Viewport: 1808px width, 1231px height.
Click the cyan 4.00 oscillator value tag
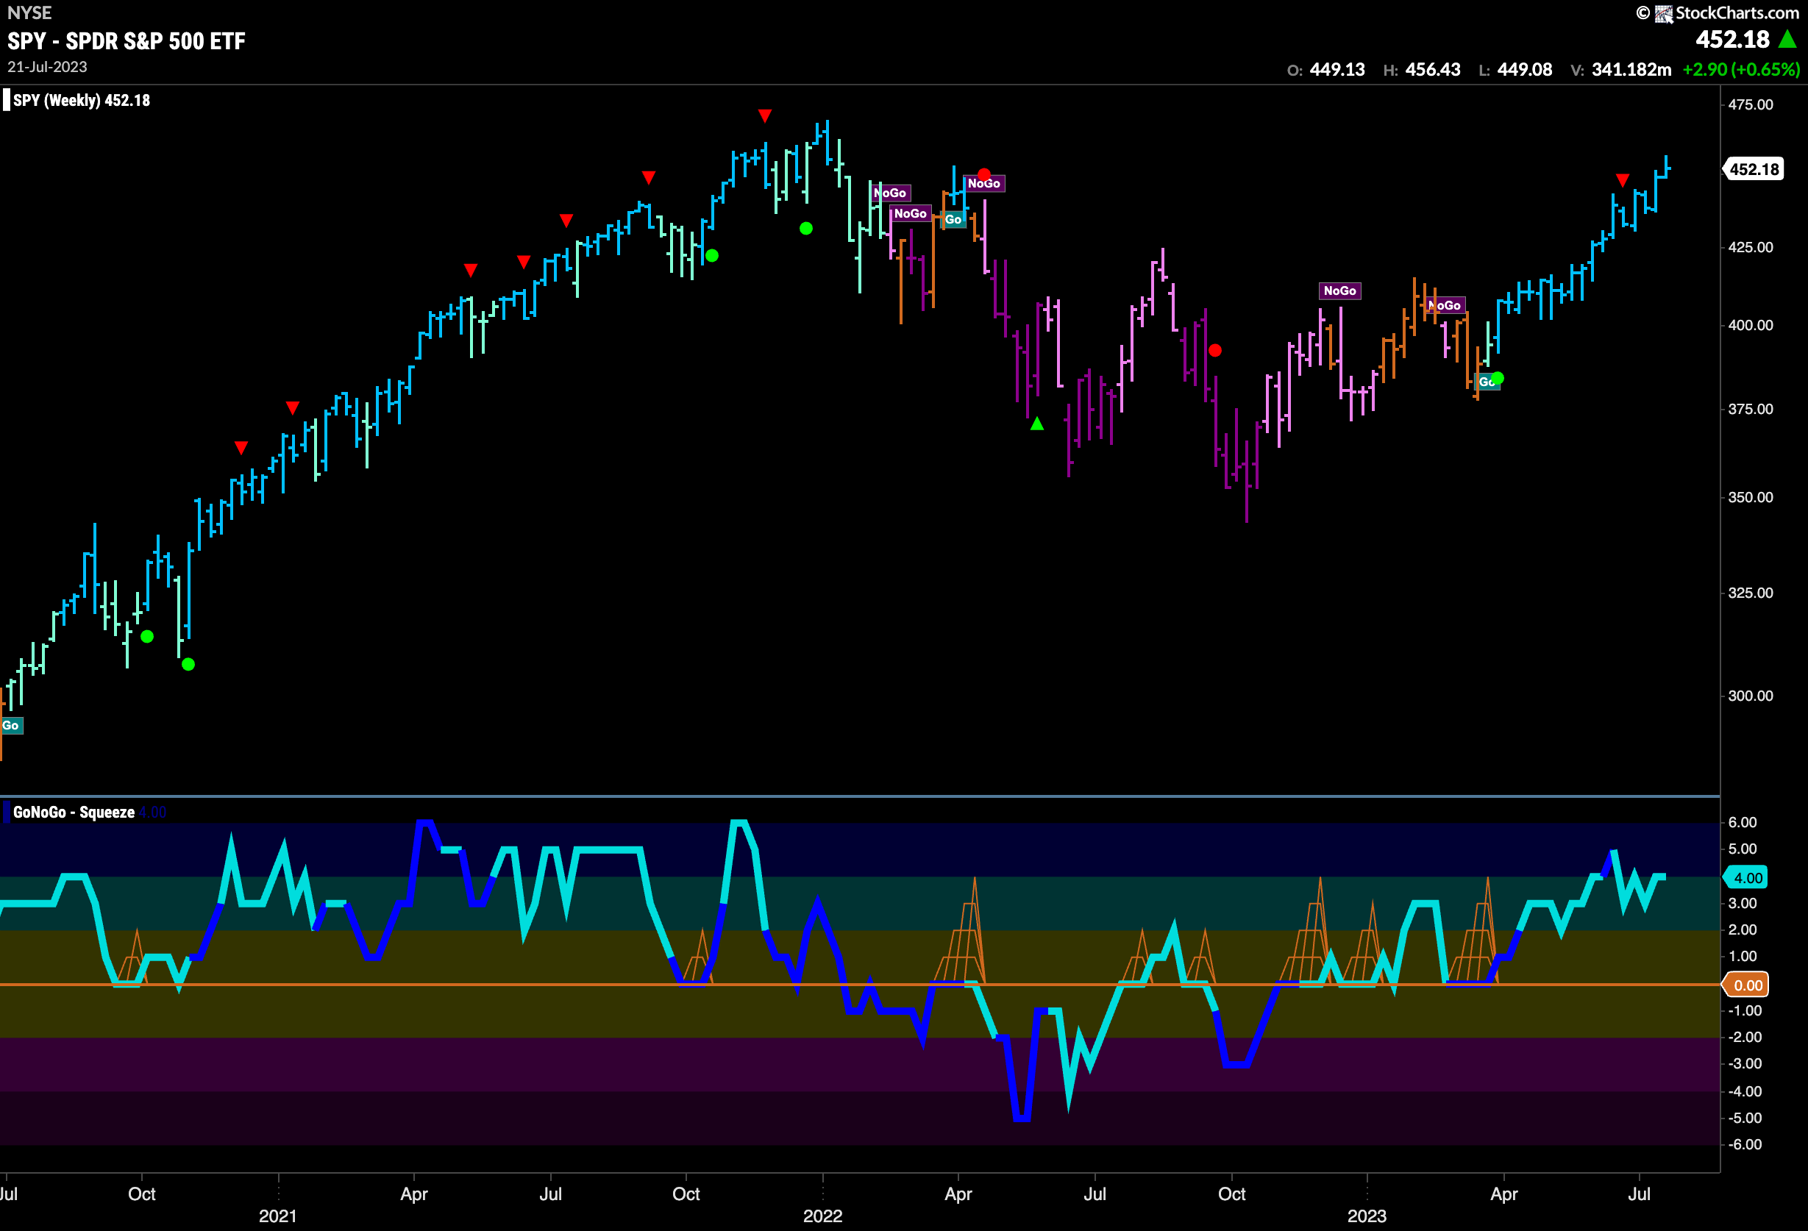(x=1746, y=878)
